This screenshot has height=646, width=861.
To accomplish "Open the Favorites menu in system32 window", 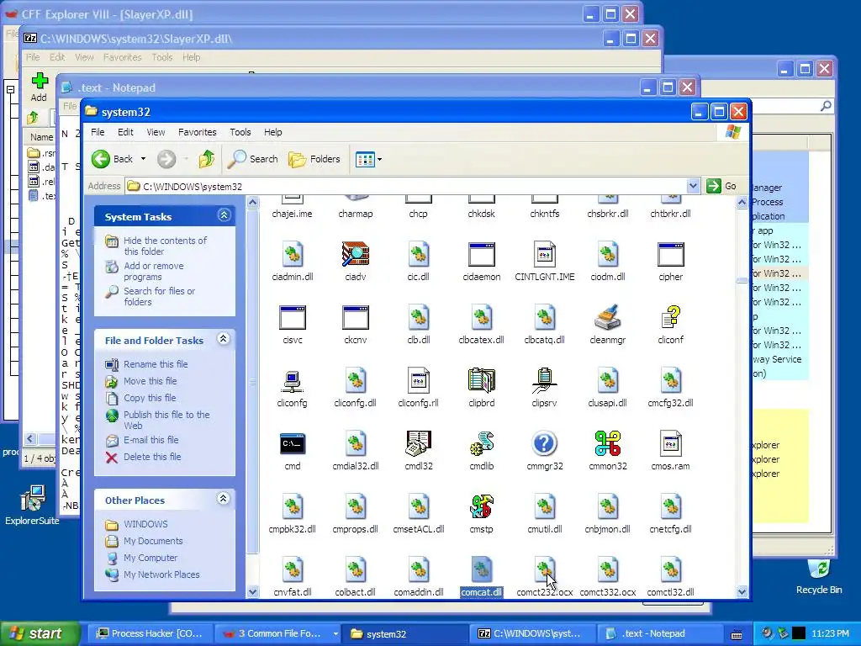I will pyautogui.click(x=197, y=132).
